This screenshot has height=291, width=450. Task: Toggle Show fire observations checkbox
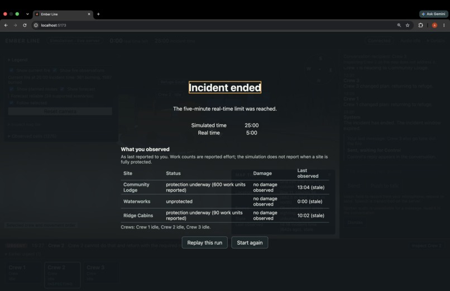click(55, 70)
